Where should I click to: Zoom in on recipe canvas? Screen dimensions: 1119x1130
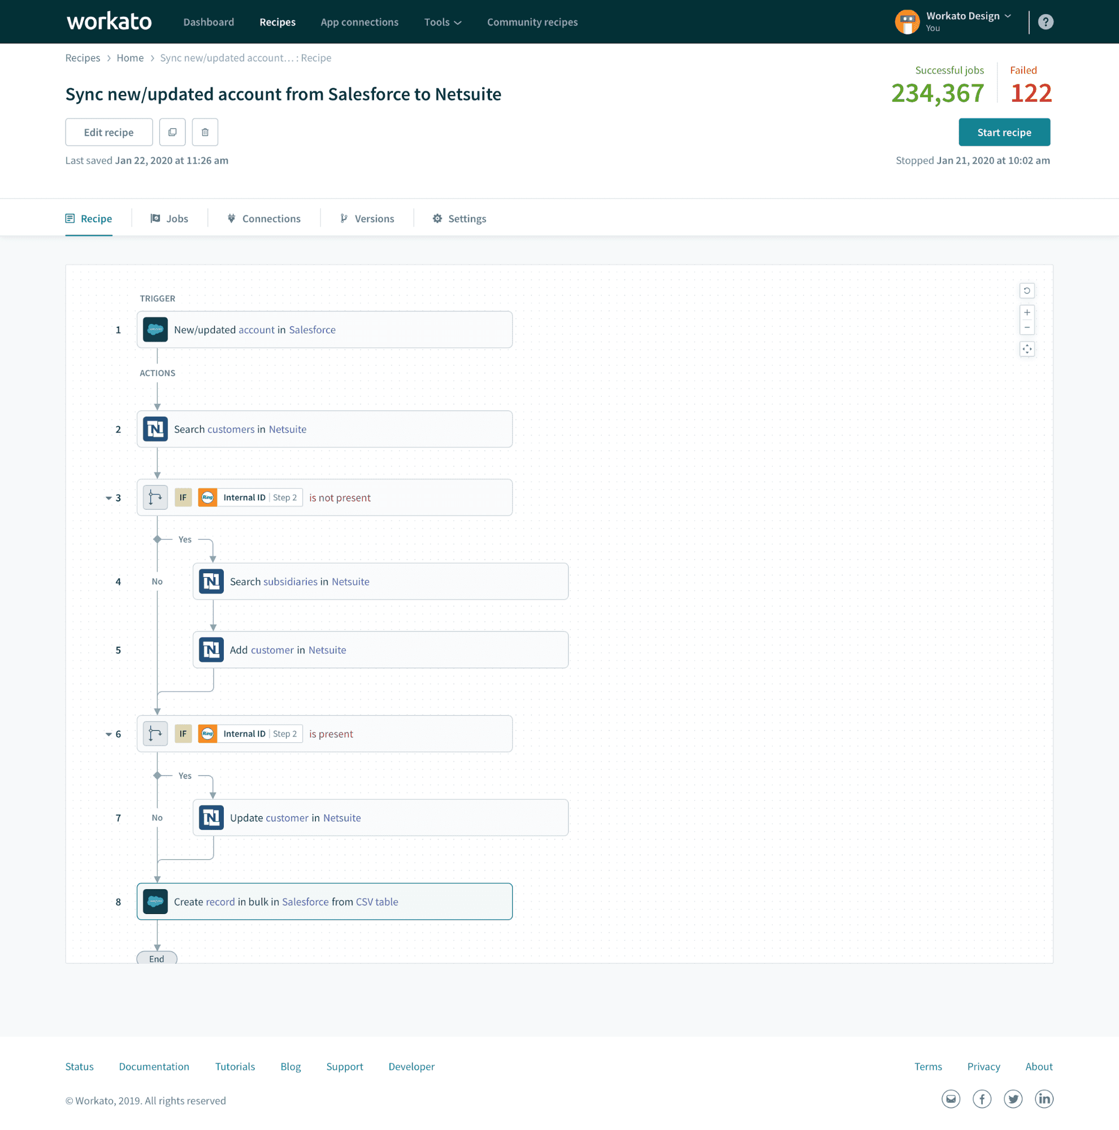(x=1027, y=313)
